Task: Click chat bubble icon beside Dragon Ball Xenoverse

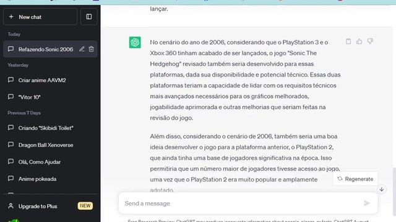Action: pos(11,144)
